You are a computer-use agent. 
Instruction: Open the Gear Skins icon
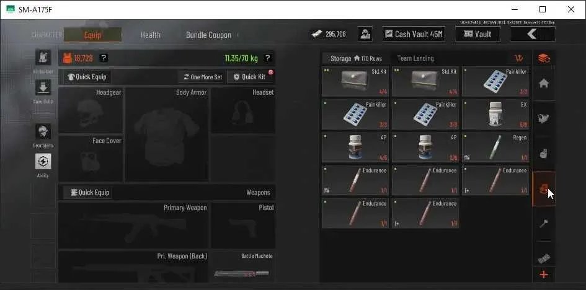tap(43, 131)
